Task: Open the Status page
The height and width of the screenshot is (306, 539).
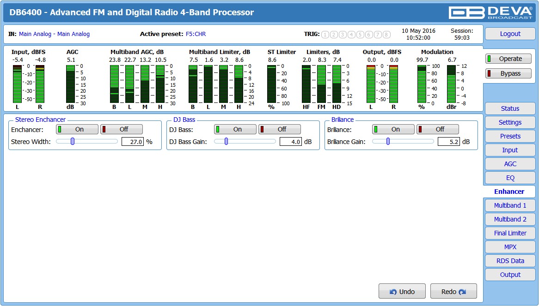Action: click(510, 108)
